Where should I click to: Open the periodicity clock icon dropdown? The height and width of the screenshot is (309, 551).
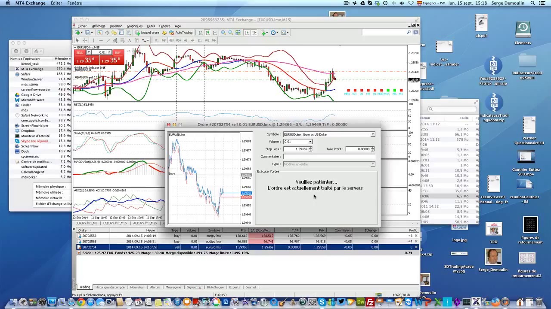click(x=275, y=33)
